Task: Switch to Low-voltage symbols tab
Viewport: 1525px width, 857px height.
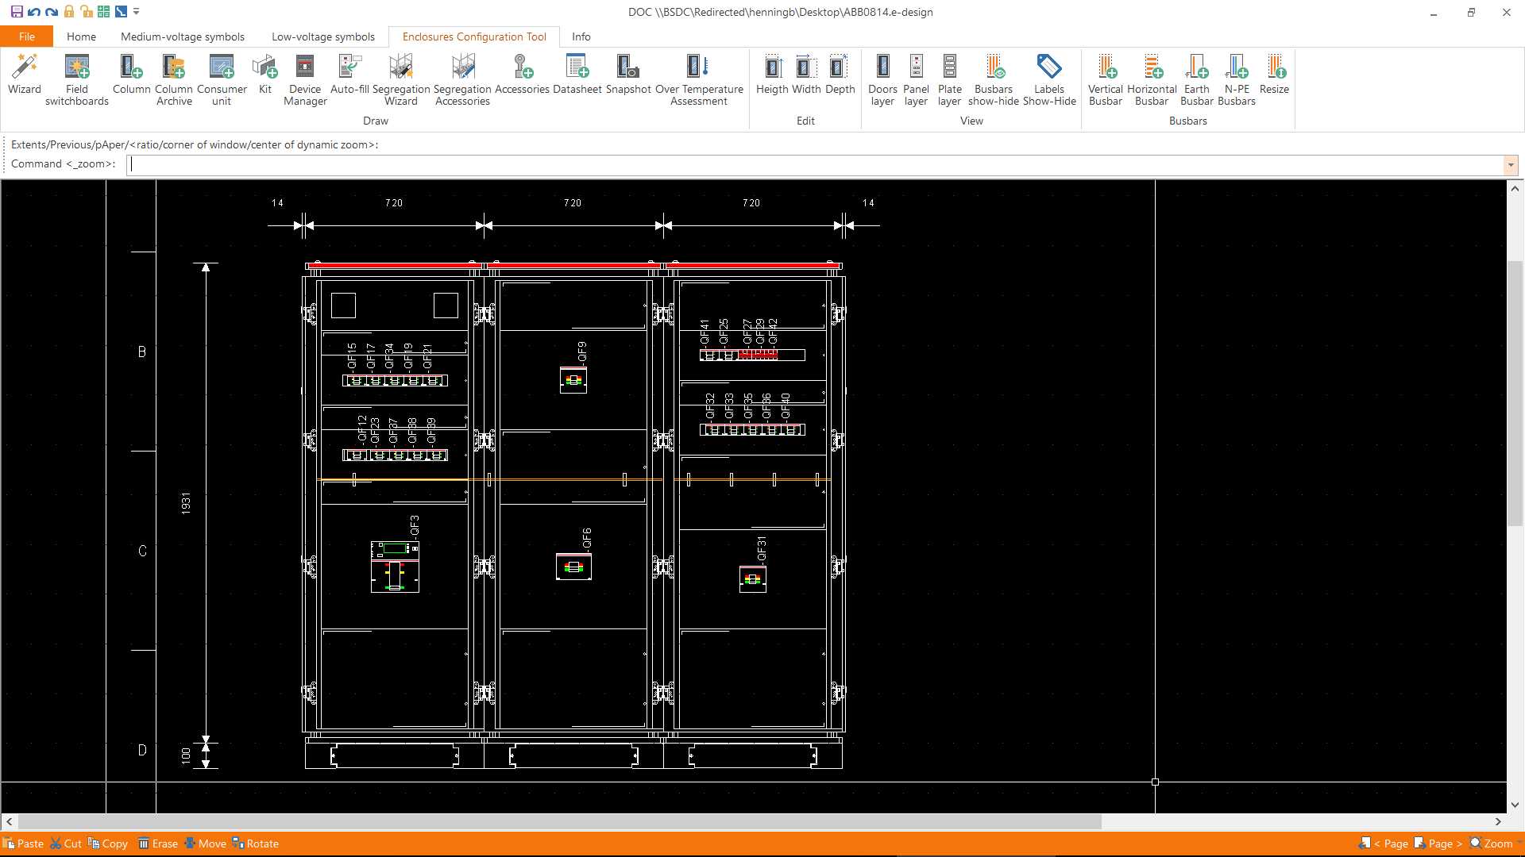Action: [x=322, y=37]
